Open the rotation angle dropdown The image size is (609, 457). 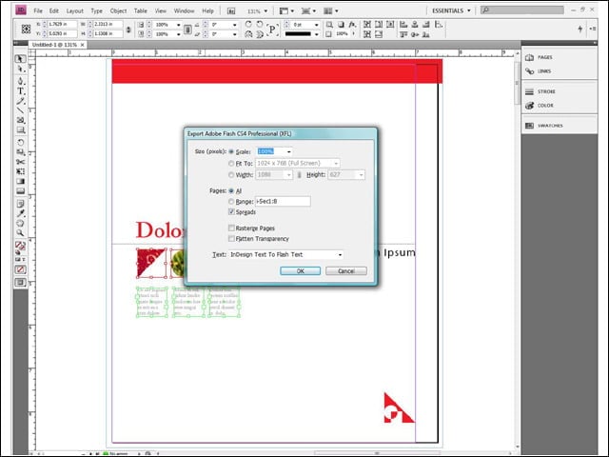[x=235, y=25]
